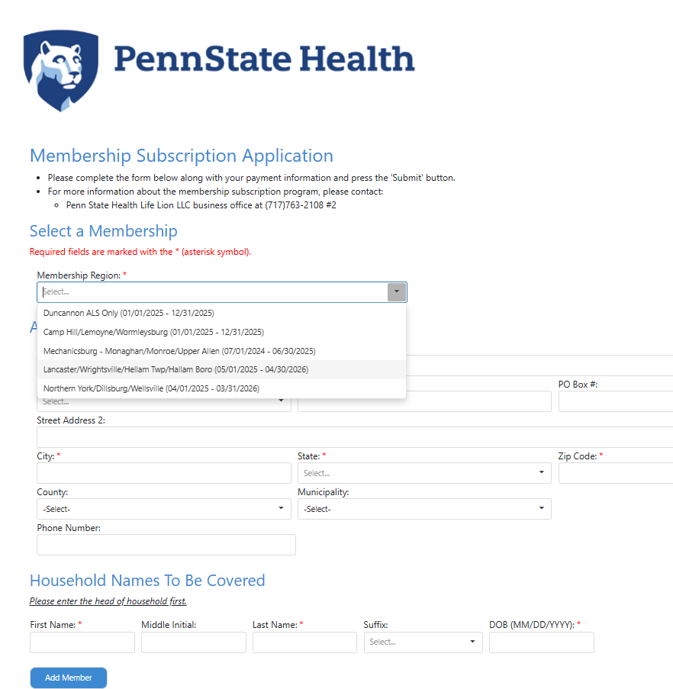673x689 pixels.
Task: Expand the County select dropdown
Action: point(163,509)
